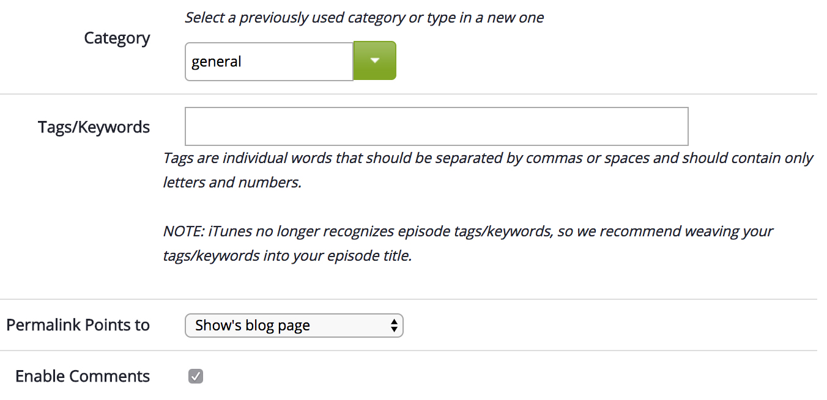Click the word 'general' in the Category box
This screenshot has width=827, height=400.
coord(217,62)
